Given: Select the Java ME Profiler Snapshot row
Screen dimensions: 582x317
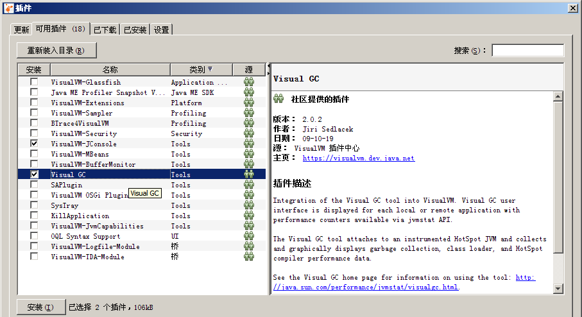Looking at the screenshot, I should pyautogui.click(x=142, y=92).
